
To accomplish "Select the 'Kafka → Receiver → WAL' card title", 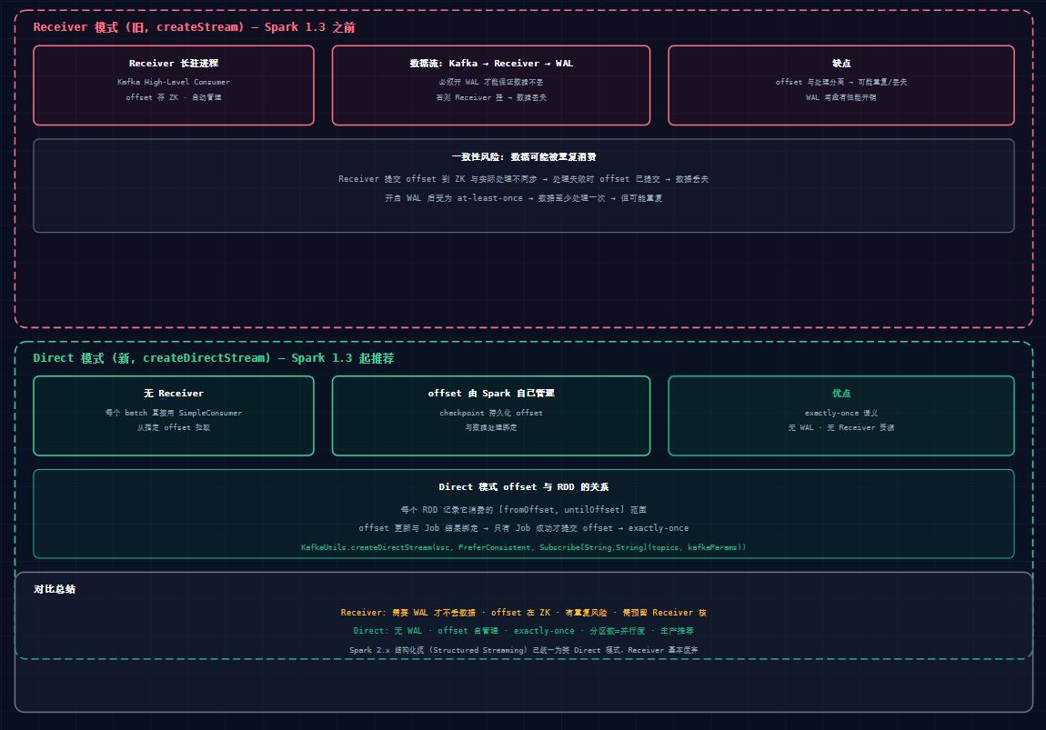I will click(x=491, y=64).
